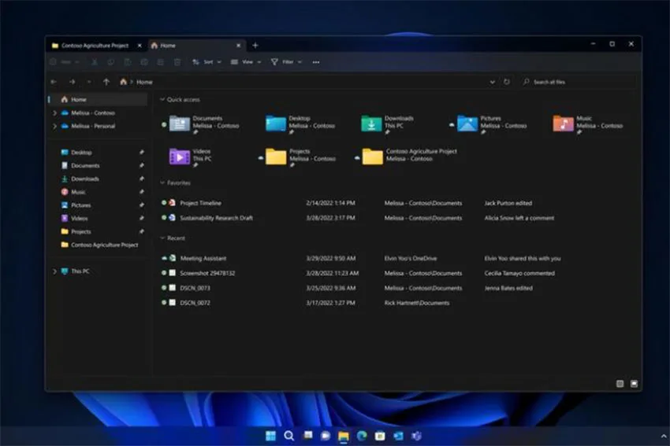Click the Share icon in toolbar
The width and height of the screenshot is (670, 446).
point(160,62)
